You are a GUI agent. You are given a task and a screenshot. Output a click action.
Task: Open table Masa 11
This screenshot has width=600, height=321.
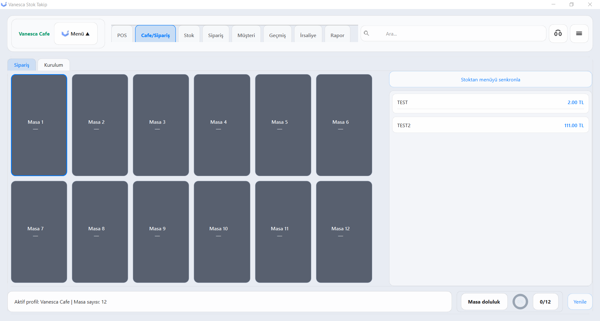pyautogui.click(x=283, y=232)
